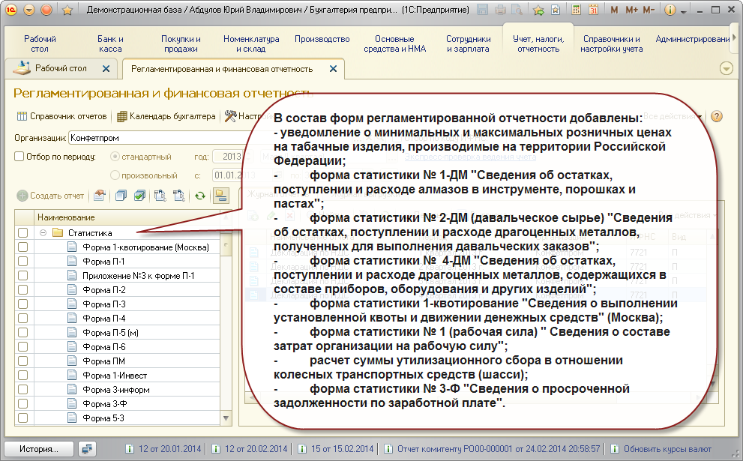The image size is (743, 461).
Task: Open the calculator icon in title bar
Action: [577, 10]
